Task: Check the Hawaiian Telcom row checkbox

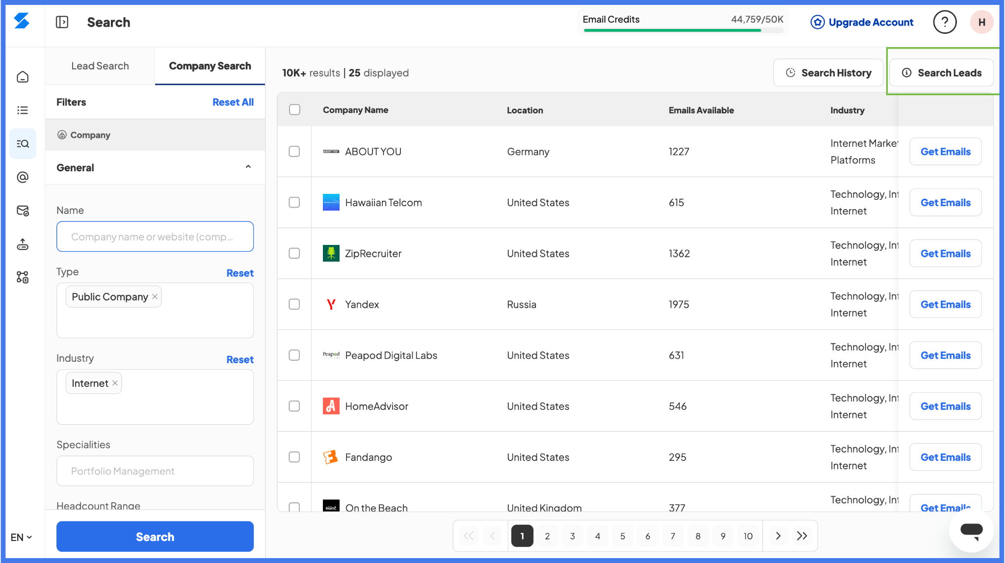Action: pyautogui.click(x=294, y=202)
